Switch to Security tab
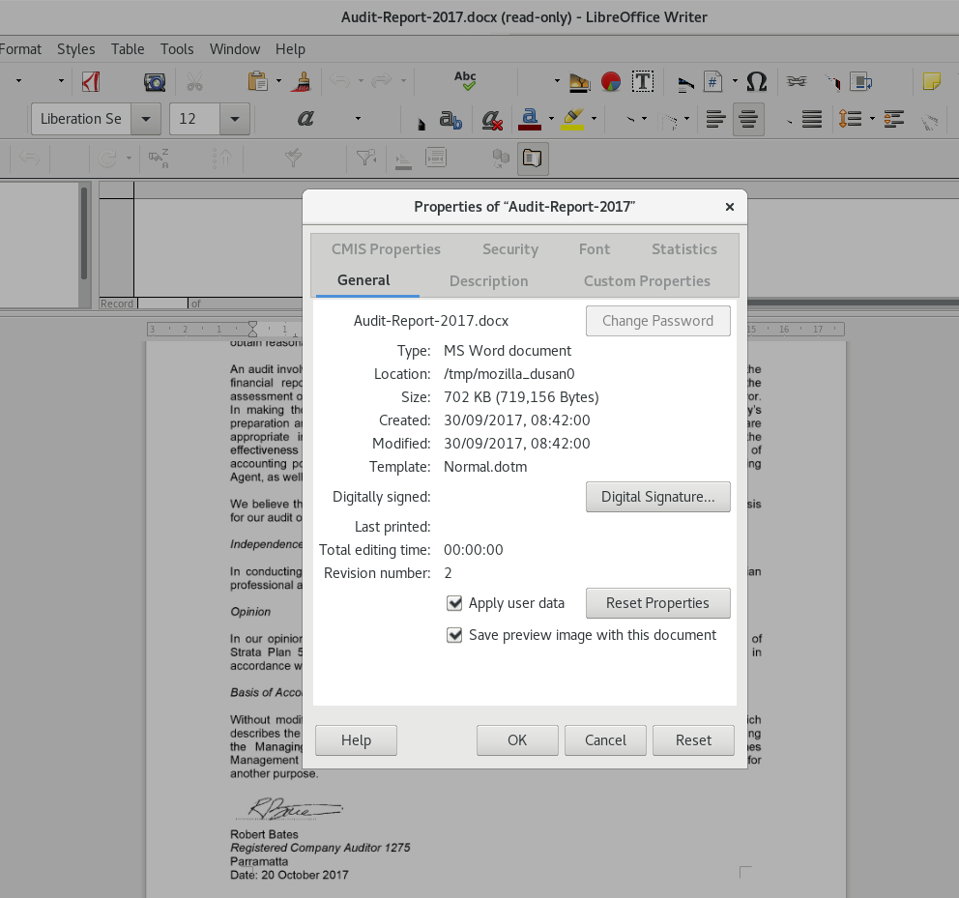Image resolution: width=959 pixels, height=898 pixels. coord(510,249)
